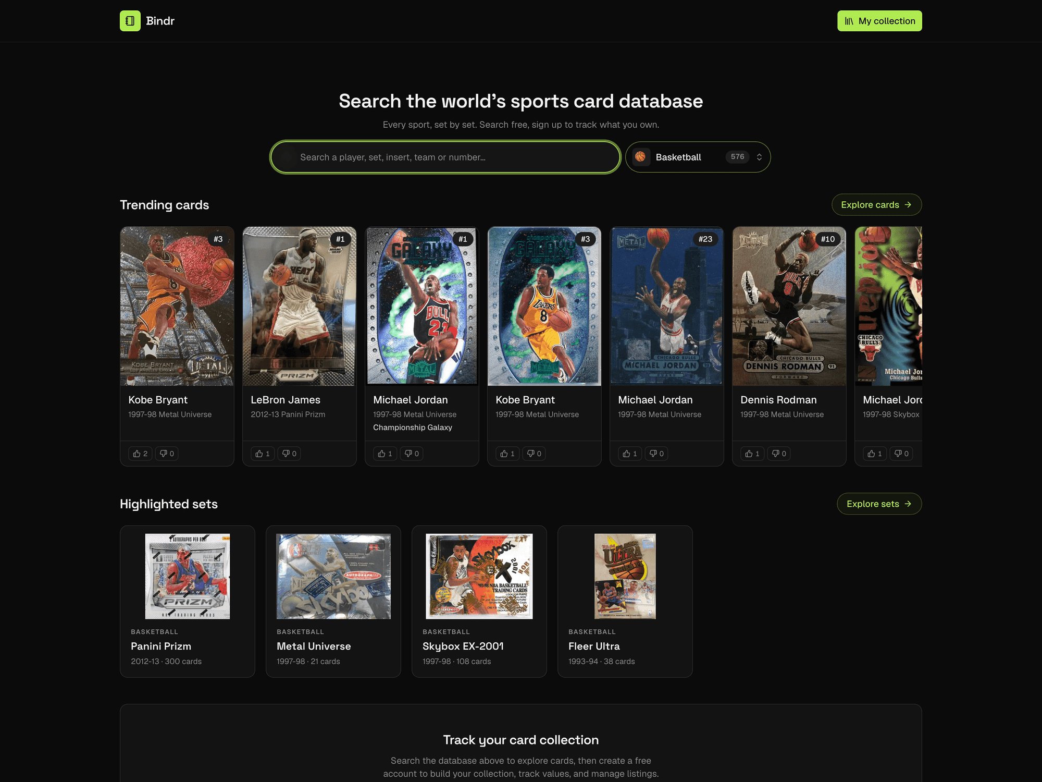Open Michael Jordan #23 Metal Universe image

[667, 306]
